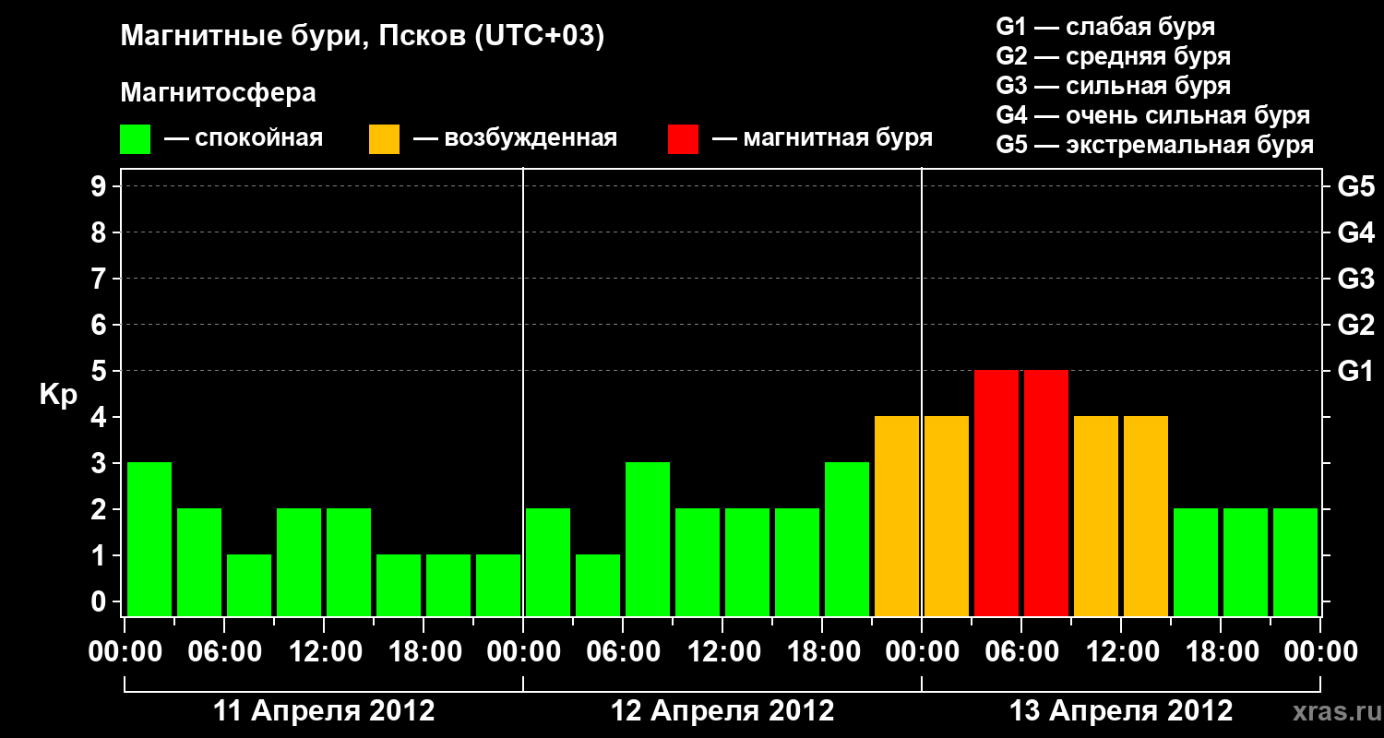Click the '— магнитная буря' legend label
This screenshot has width=1384, height=738.
(x=822, y=138)
